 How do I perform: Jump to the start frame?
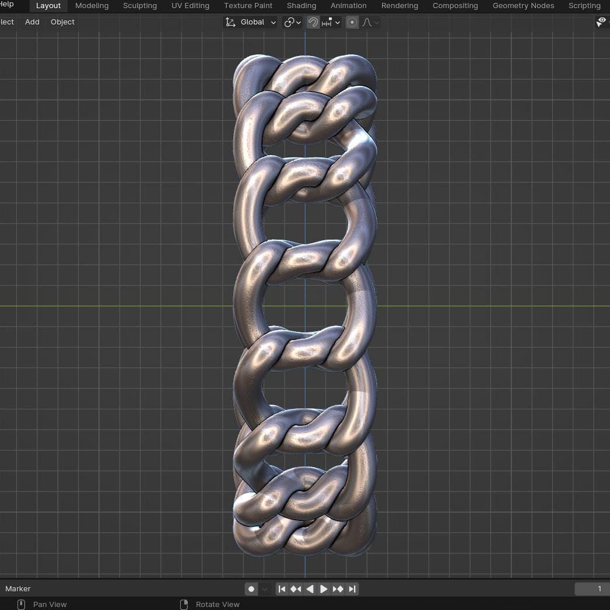click(282, 589)
